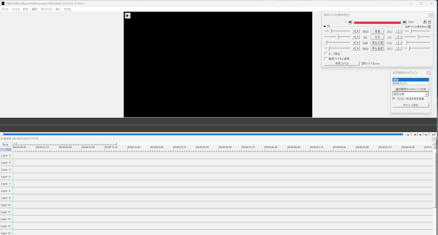Open the 設定 menu
This screenshot has height=235, width=438.
click(x=25, y=9)
